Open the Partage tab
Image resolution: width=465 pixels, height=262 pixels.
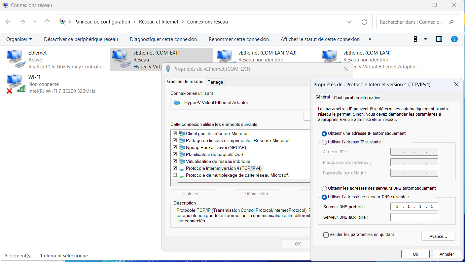(215, 82)
